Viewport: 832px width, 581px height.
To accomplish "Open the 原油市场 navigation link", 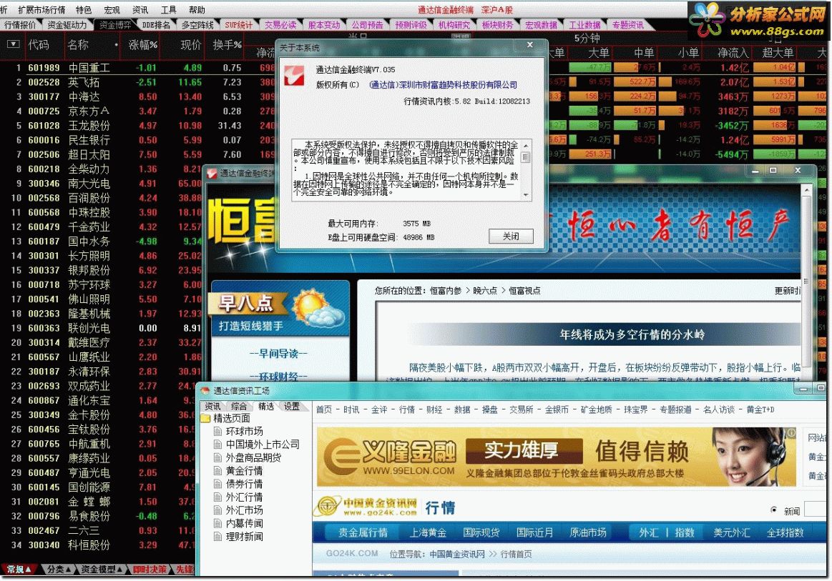I will click(x=588, y=532).
